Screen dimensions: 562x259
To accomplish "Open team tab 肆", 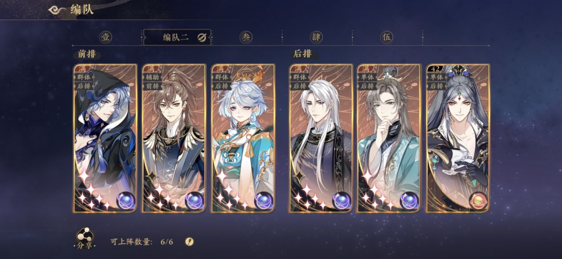I will click(x=316, y=37).
